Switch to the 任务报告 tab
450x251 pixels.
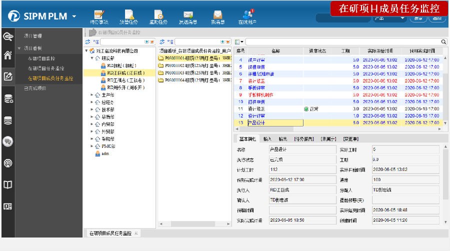(x=303, y=138)
